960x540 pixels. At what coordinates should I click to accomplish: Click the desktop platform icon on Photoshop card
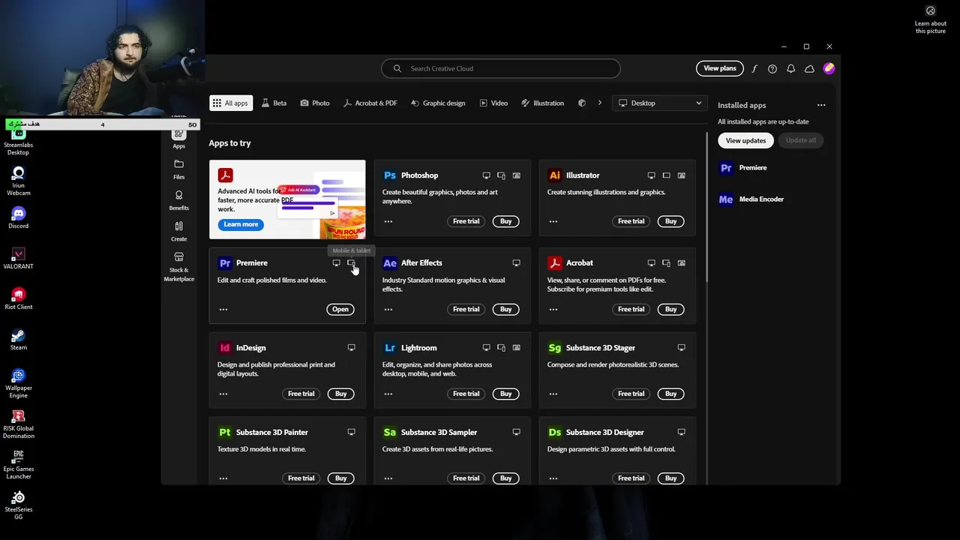pyautogui.click(x=486, y=175)
